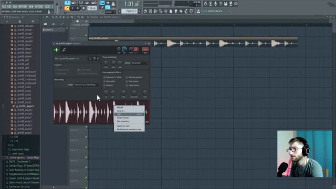Open the wrench settings tab in sampler
This screenshot has width=336, height=189.
pos(64,50)
